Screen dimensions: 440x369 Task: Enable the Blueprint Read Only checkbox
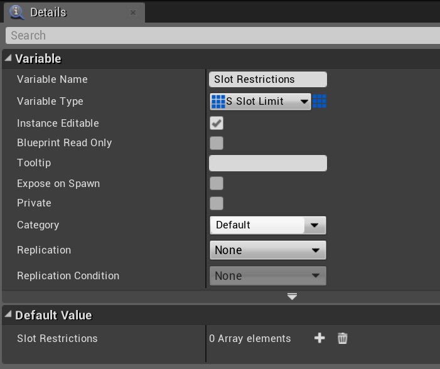pyautogui.click(x=217, y=143)
